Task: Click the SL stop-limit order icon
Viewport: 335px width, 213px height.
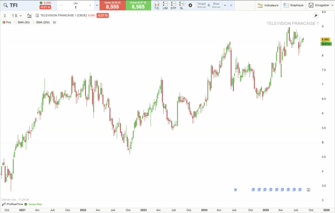Action: point(182,5)
